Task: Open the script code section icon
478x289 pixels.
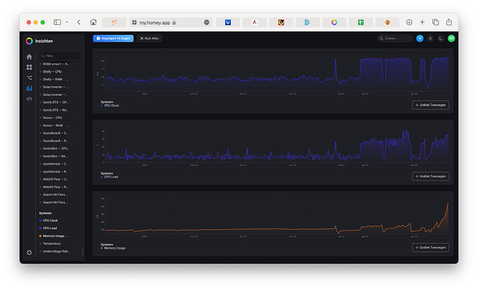Action: coord(29,99)
